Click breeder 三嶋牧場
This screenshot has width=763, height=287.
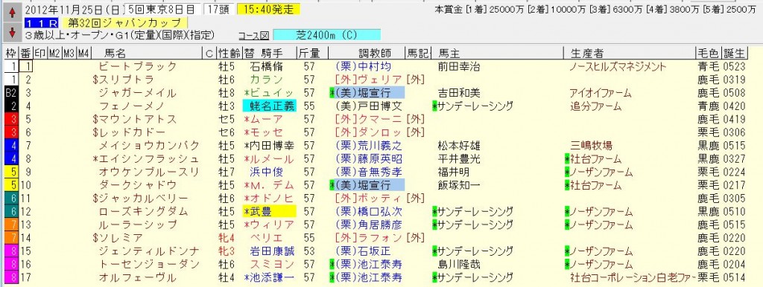(x=592, y=145)
